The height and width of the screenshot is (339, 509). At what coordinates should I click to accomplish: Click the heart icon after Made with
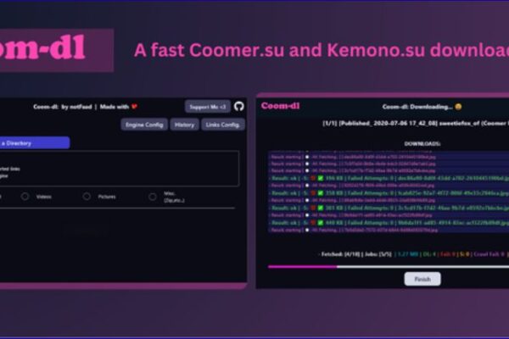coord(134,107)
